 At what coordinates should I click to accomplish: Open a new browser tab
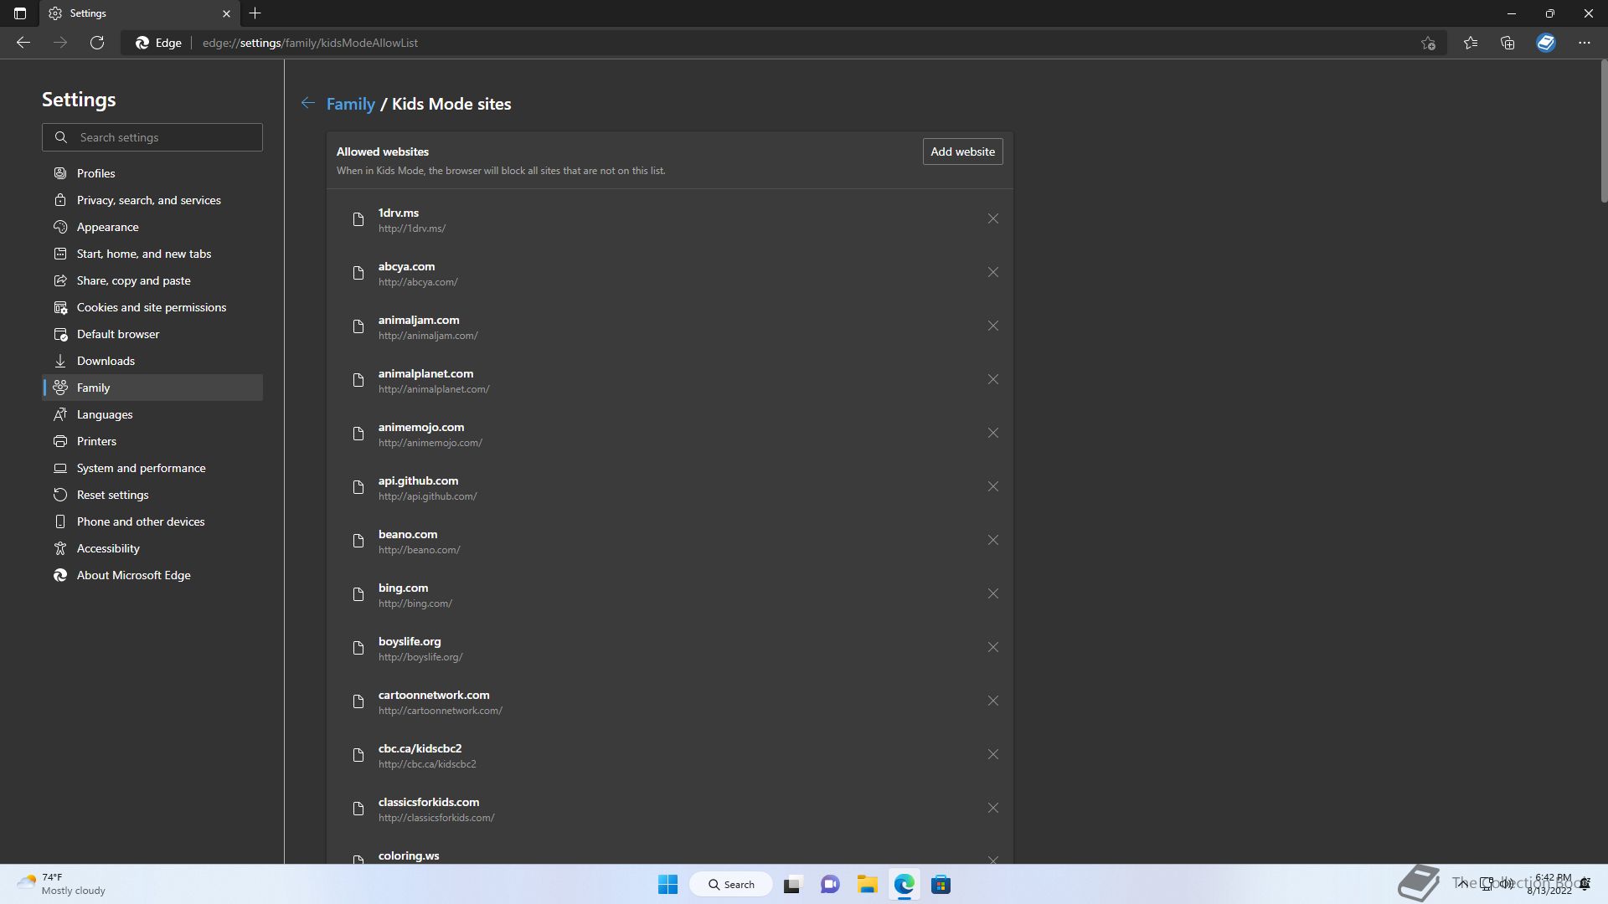255,13
